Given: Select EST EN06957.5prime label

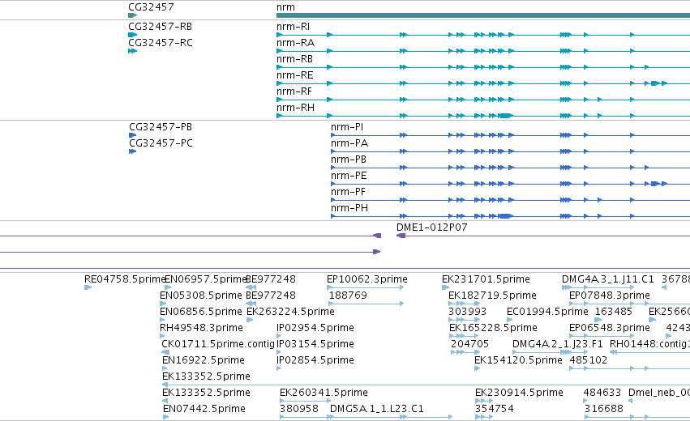Looking at the screenshot, I should [x=205, y=279].
